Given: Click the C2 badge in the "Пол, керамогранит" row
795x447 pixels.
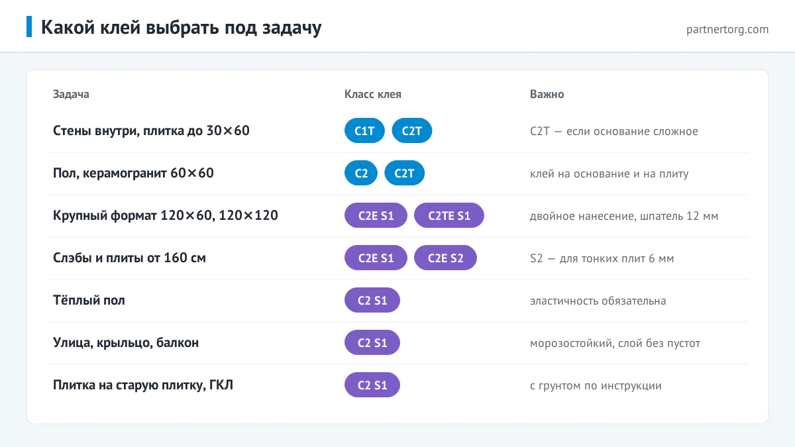Looking at the screenshot, I should 361,174.
